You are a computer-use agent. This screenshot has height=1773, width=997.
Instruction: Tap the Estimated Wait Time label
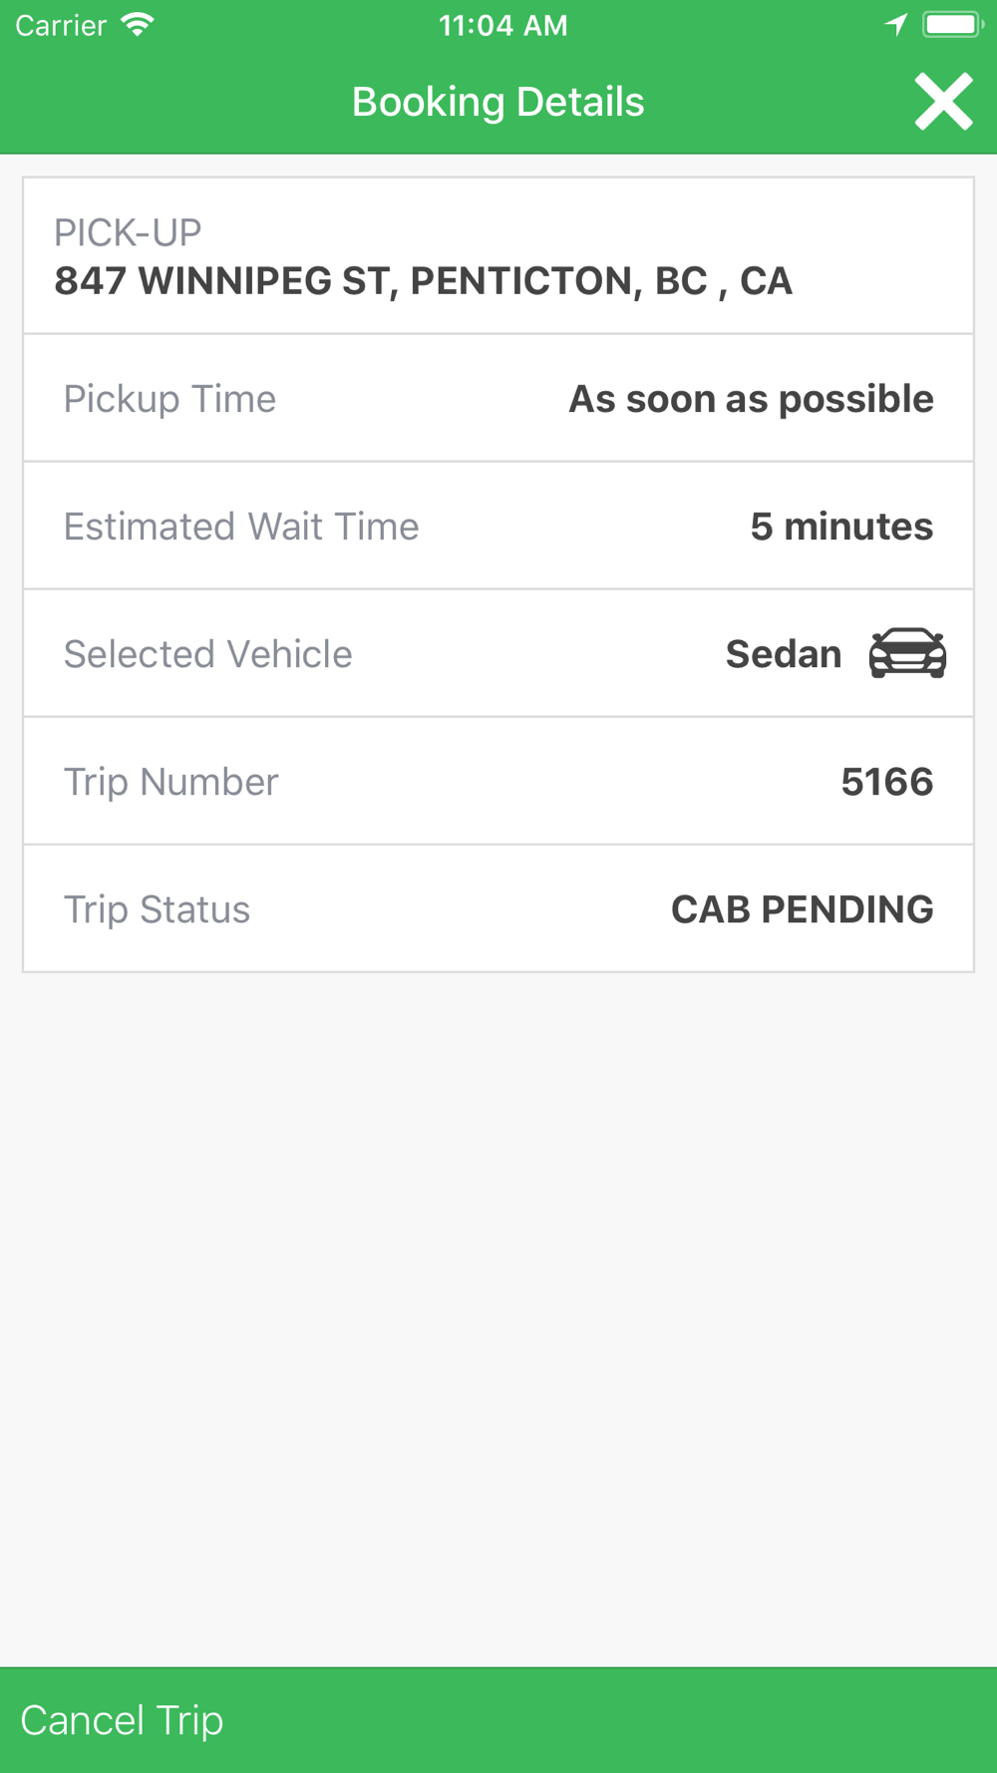241,527
